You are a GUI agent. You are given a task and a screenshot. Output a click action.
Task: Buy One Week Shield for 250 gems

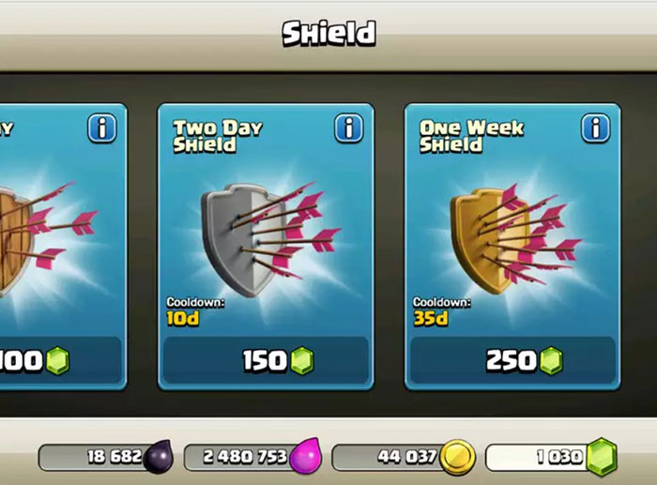pos(512,360)
